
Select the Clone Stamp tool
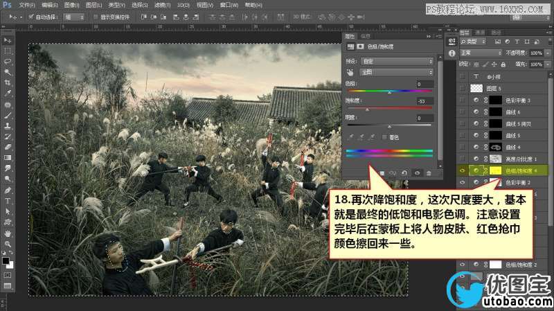(x=8, y=126)
